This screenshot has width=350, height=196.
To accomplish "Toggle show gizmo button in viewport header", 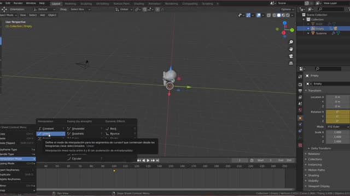I will click(248, 15).
